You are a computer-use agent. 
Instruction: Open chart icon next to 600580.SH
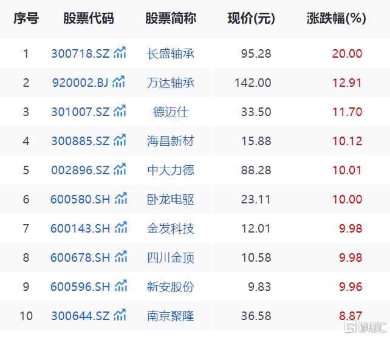click(121, 198)
